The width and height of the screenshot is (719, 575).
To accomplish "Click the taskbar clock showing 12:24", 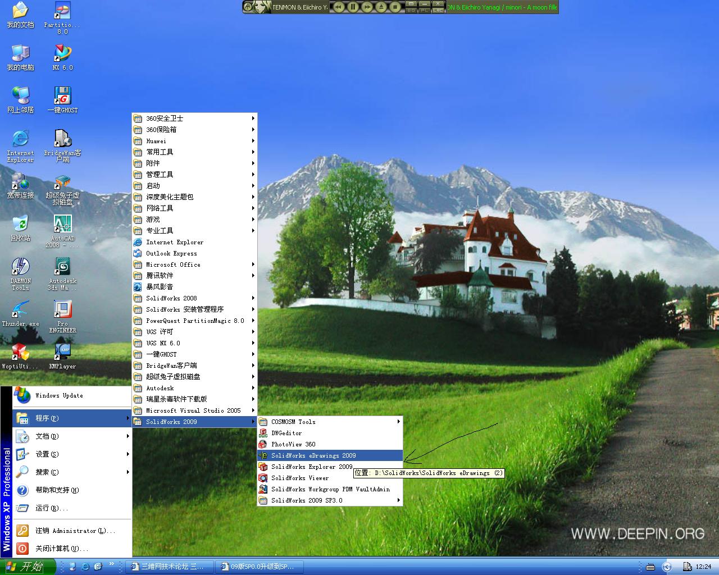I will pos(703,567).
